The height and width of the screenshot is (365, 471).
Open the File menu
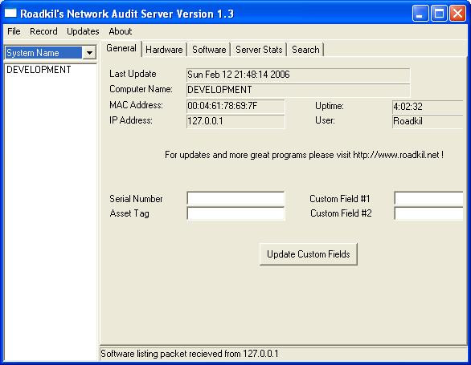coord(14,31)
